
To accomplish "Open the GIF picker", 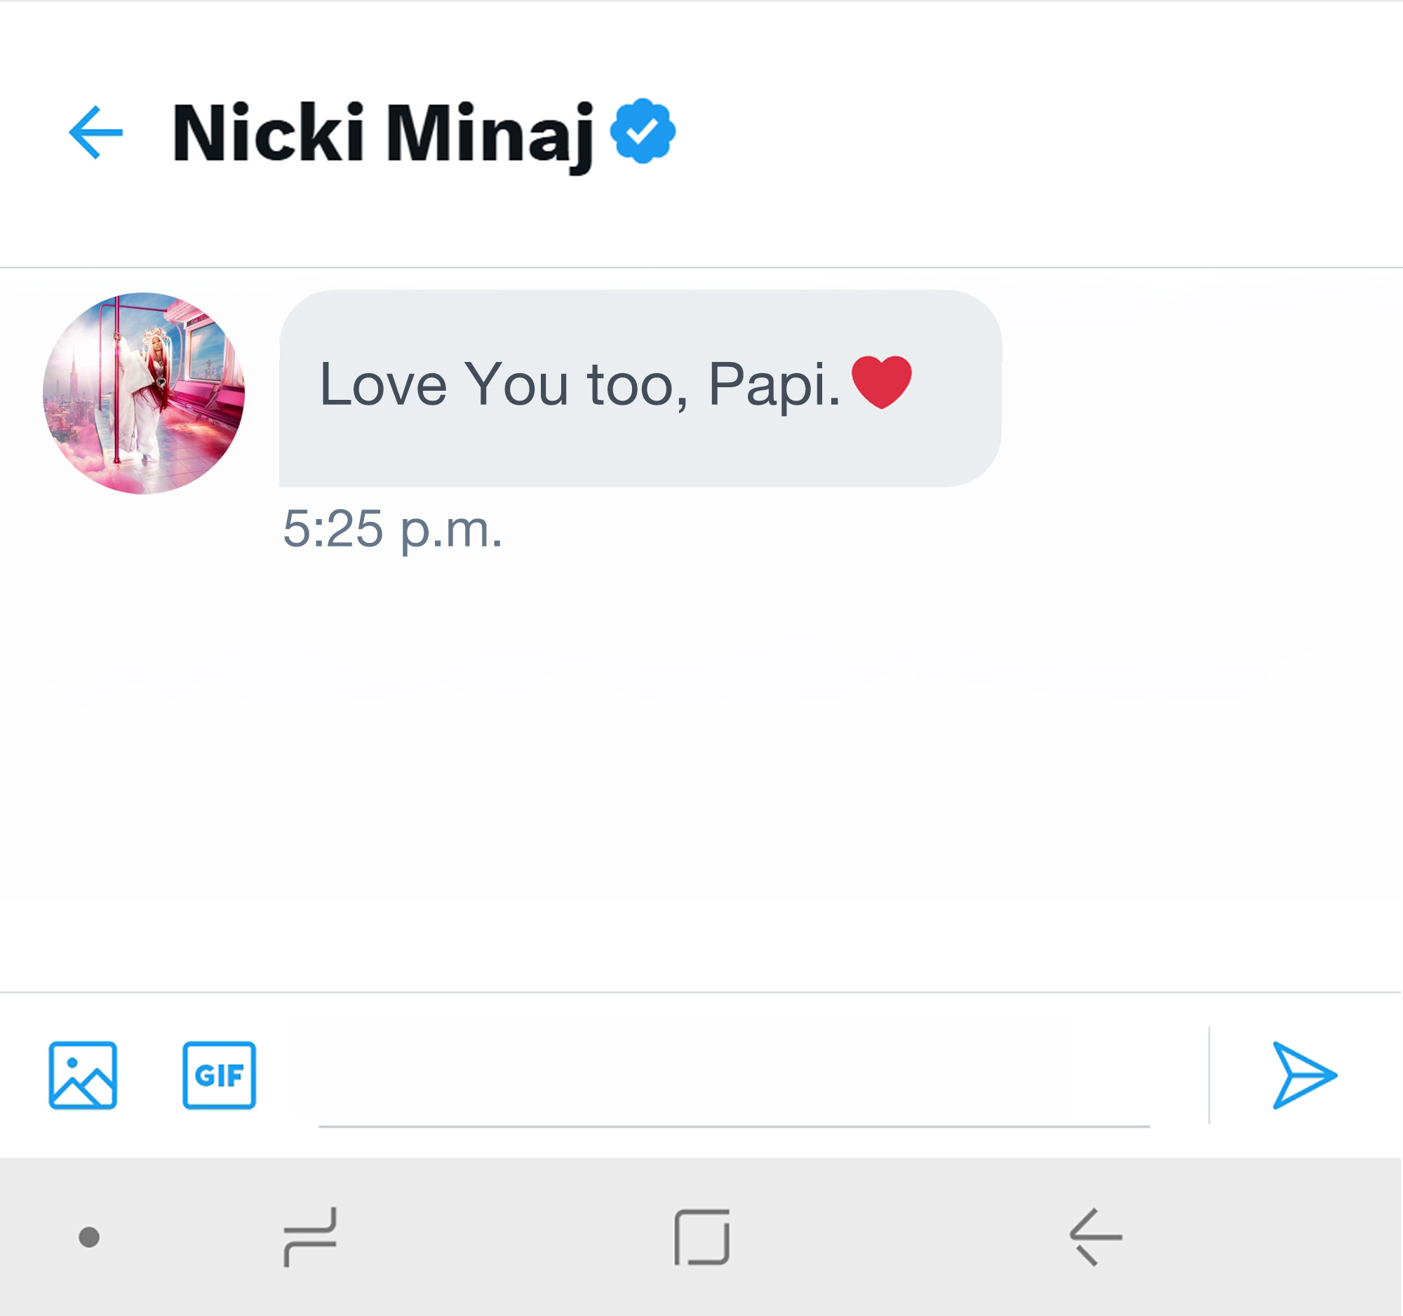I will [x=219, y=1075].
